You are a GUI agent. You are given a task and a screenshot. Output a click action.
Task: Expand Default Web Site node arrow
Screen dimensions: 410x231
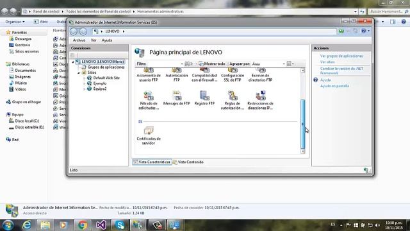(85, 78)
